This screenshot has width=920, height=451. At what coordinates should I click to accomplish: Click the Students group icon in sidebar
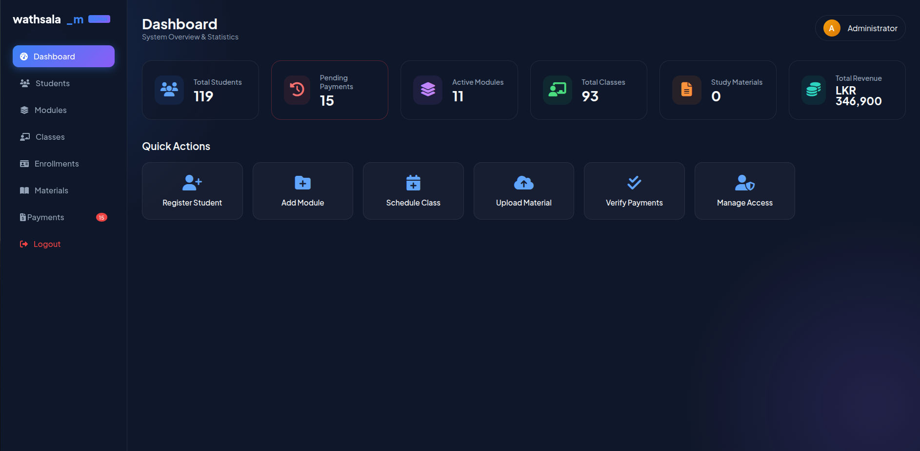[24, 83]
